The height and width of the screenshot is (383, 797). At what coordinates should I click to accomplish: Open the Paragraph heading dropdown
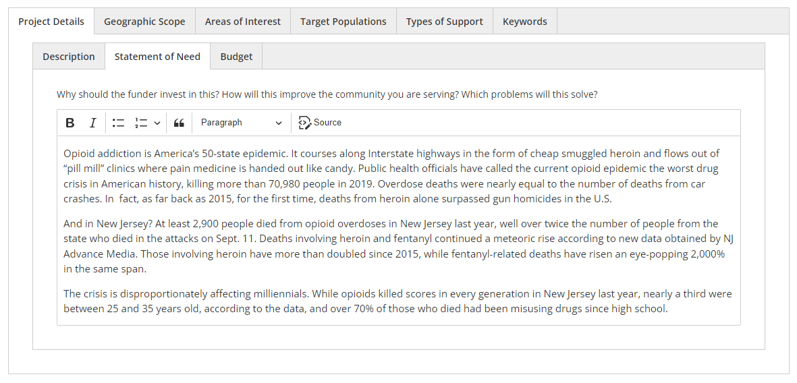click(x=241, y=123)
